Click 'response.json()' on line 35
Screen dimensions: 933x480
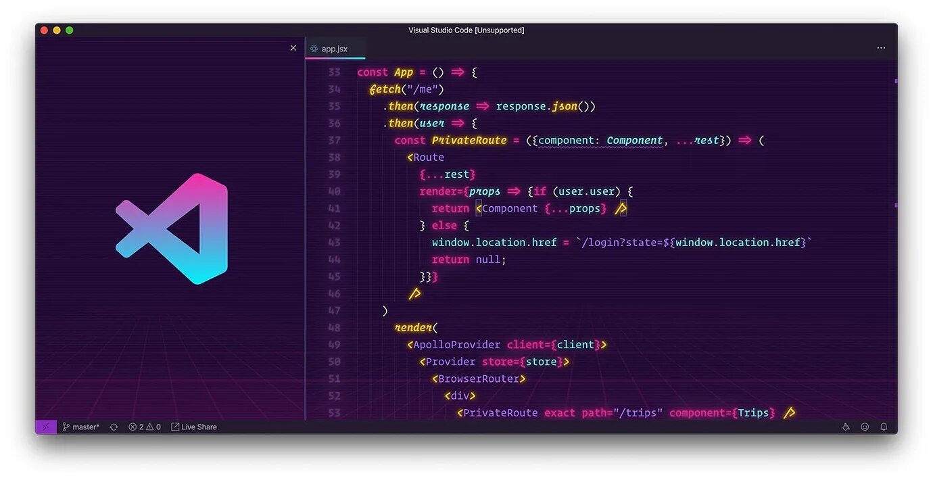point(546,106)
